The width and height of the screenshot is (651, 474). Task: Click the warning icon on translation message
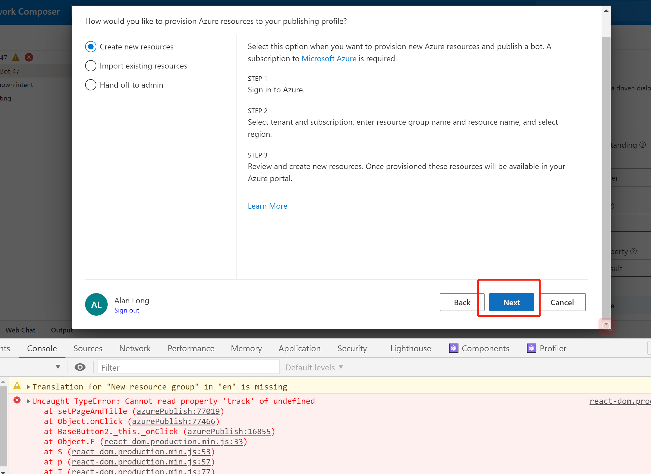[17, 386]
